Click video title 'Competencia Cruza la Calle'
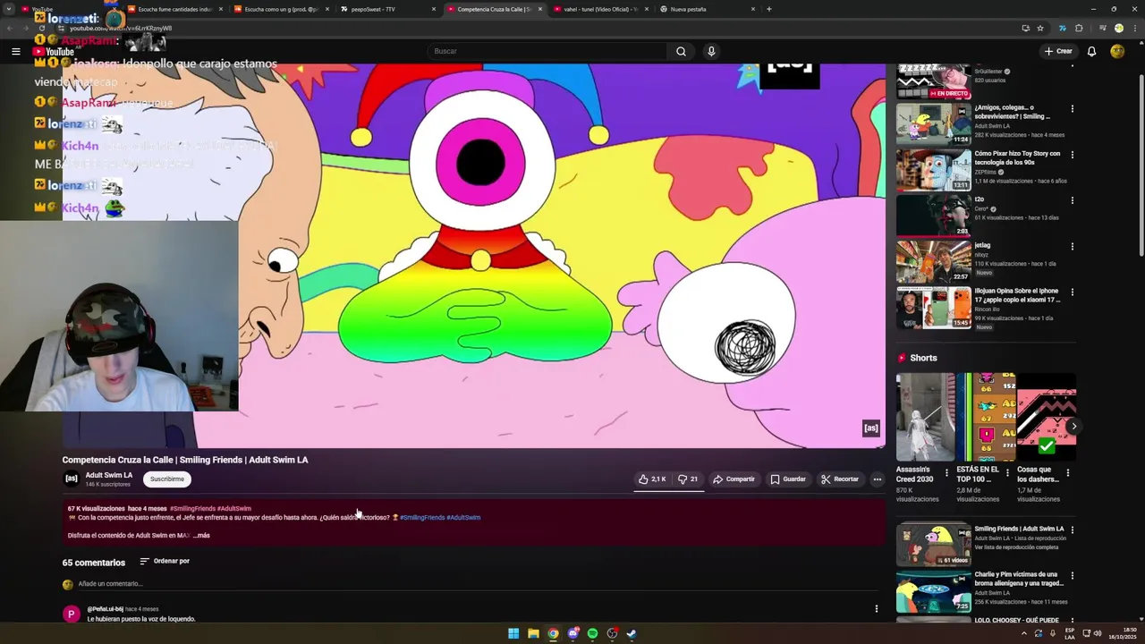The width and height of the screenshot is (1145, 644). pos(185,460)
